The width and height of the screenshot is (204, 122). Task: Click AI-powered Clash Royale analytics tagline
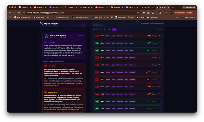[152, 23]
